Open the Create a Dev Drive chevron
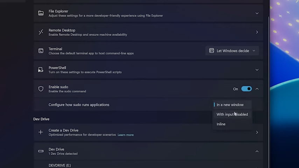Image resolution: width=299 pixels, height=168 pixels. [257, 132]
